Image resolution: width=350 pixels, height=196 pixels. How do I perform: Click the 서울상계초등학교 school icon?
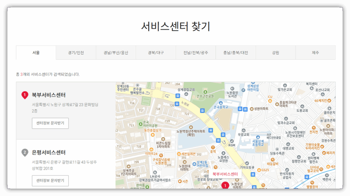pyautogui.click(x=258, y=137)
